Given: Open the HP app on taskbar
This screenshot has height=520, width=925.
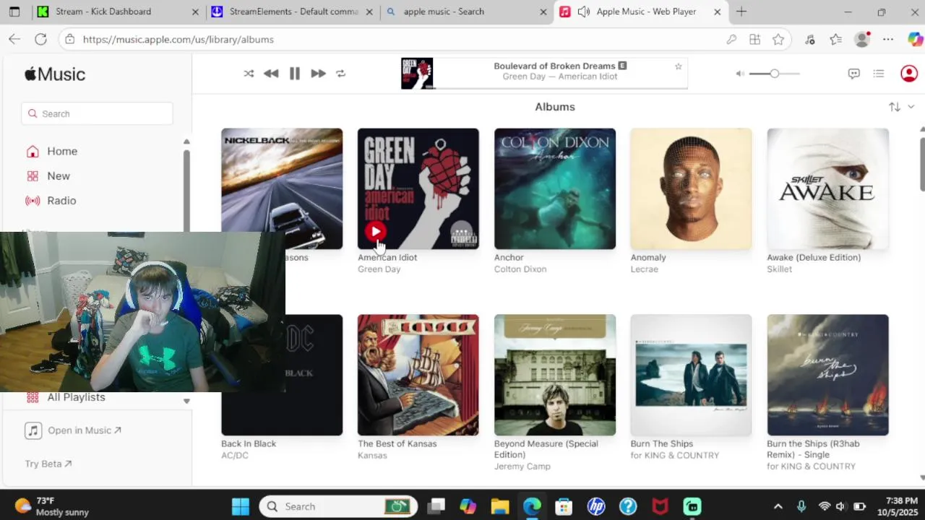Looking at the screenshot, I should 596,506.
